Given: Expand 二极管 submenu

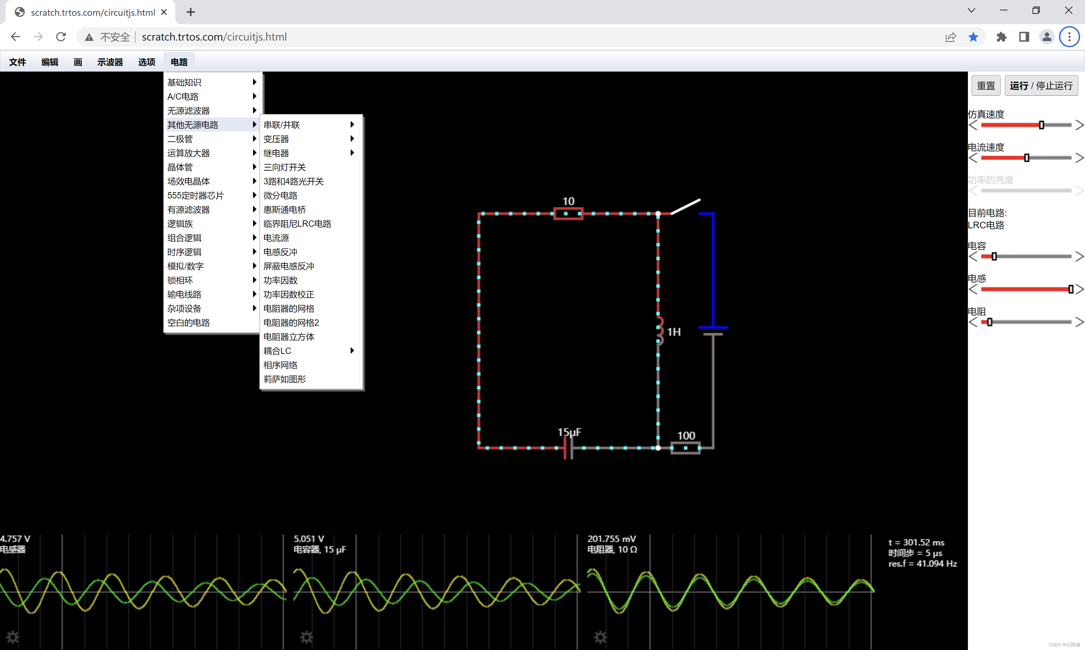Looking at the screenshot, I should (x=213, y=139).
